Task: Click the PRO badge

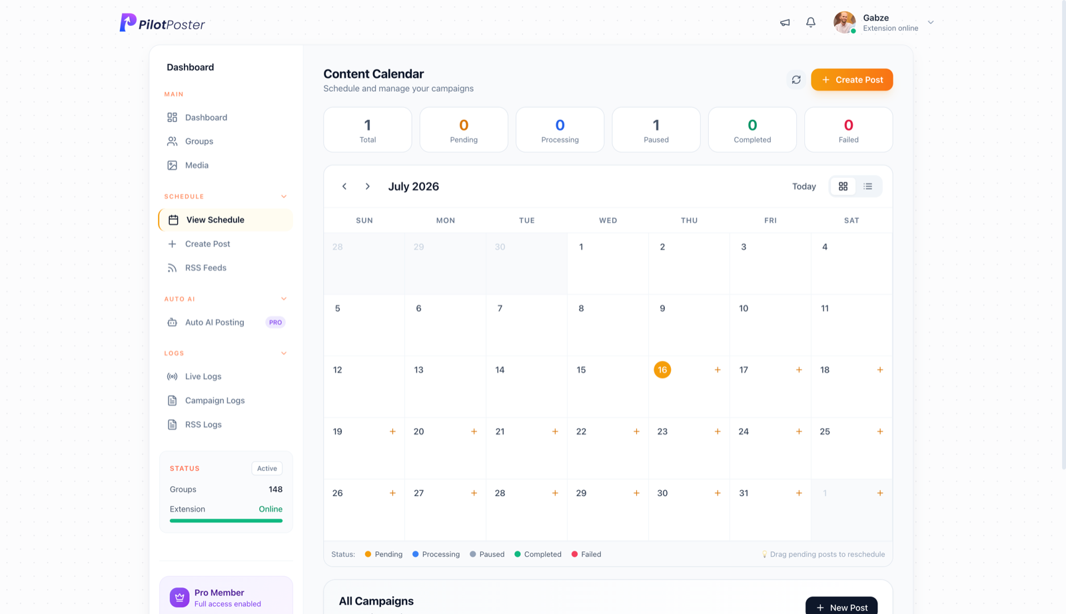Action: tap(275, 322)
